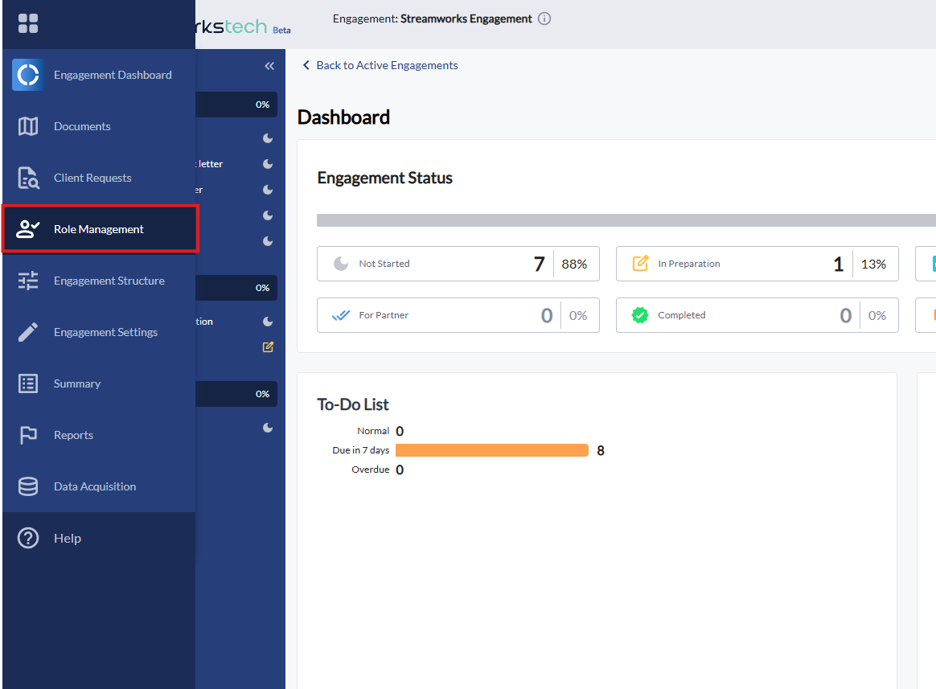
Task: Collapse the sidebar with double chevron
Action: 269,66
